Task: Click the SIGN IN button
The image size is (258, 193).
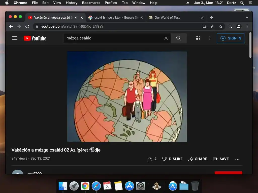Action: pyautogui.click(x=231, y=38)
